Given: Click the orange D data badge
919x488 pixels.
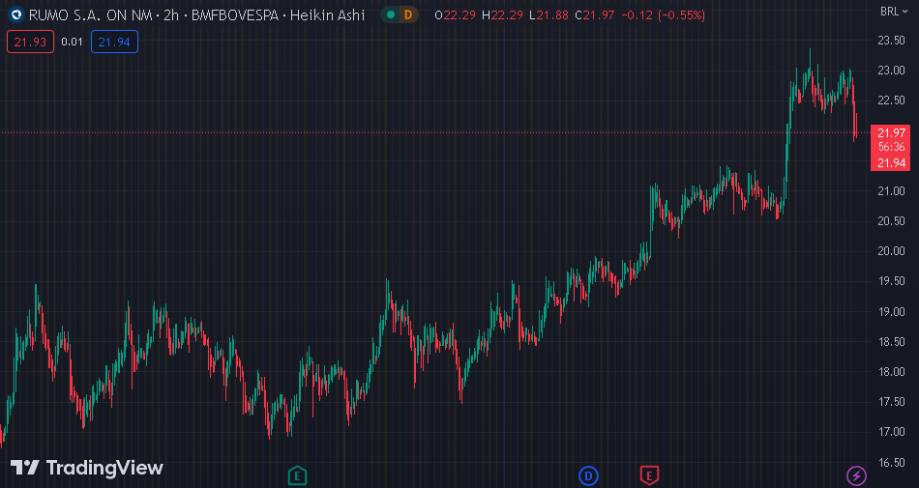Looking at the screenshot, I should tap(408, 15).
